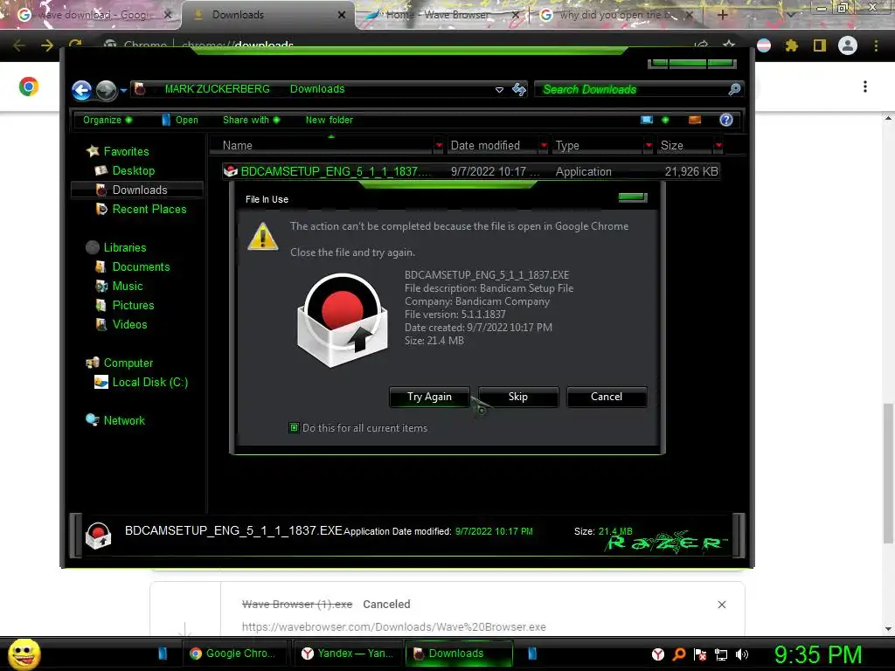Click Try Again in the File In Use dialog
Screen dimensions: 895x671
click(429, 398)
